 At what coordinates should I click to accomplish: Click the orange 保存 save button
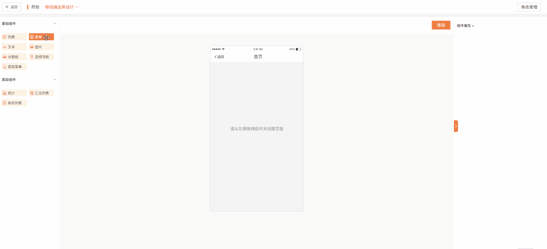pyautogui.click(x=441, y=25)
